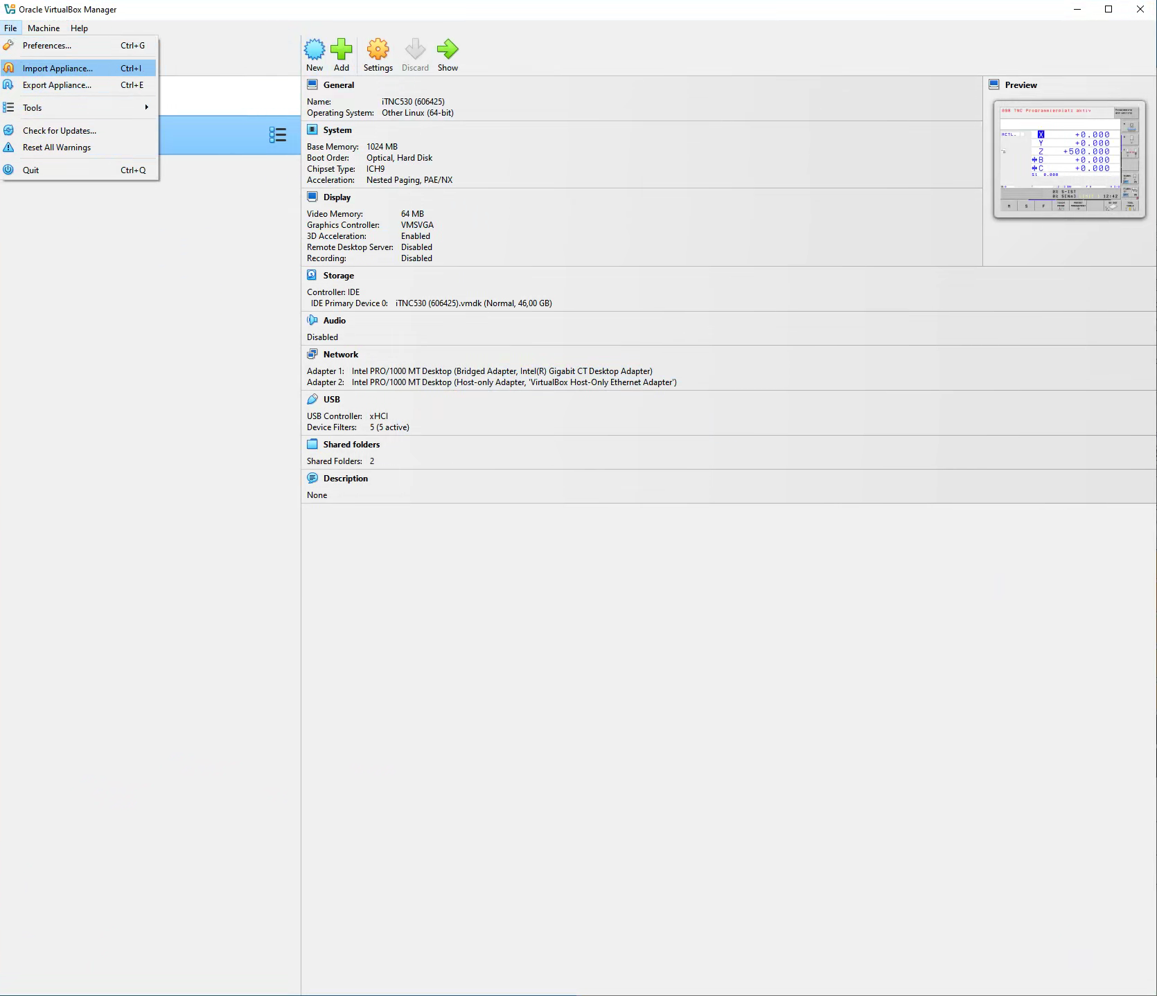Choose Quit from the File menu
This screenshot has width=1157, height=996.
(79, 170)
